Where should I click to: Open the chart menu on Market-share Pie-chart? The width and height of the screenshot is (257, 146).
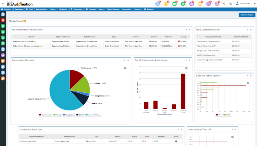click(125, 68)
